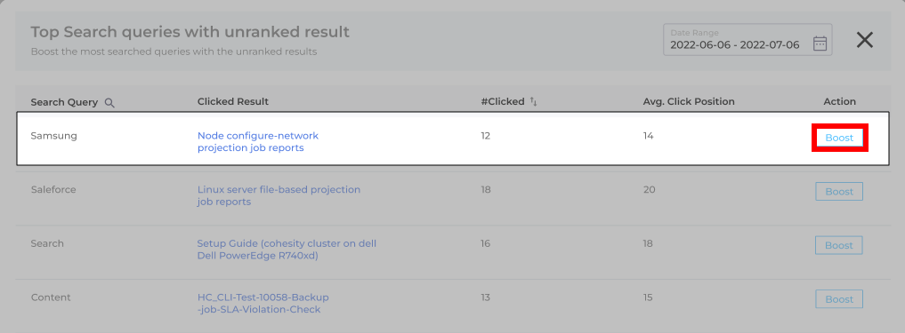905x333 pixels.
Task: Boost the Saleforce search query
Action: pos(839,191)
